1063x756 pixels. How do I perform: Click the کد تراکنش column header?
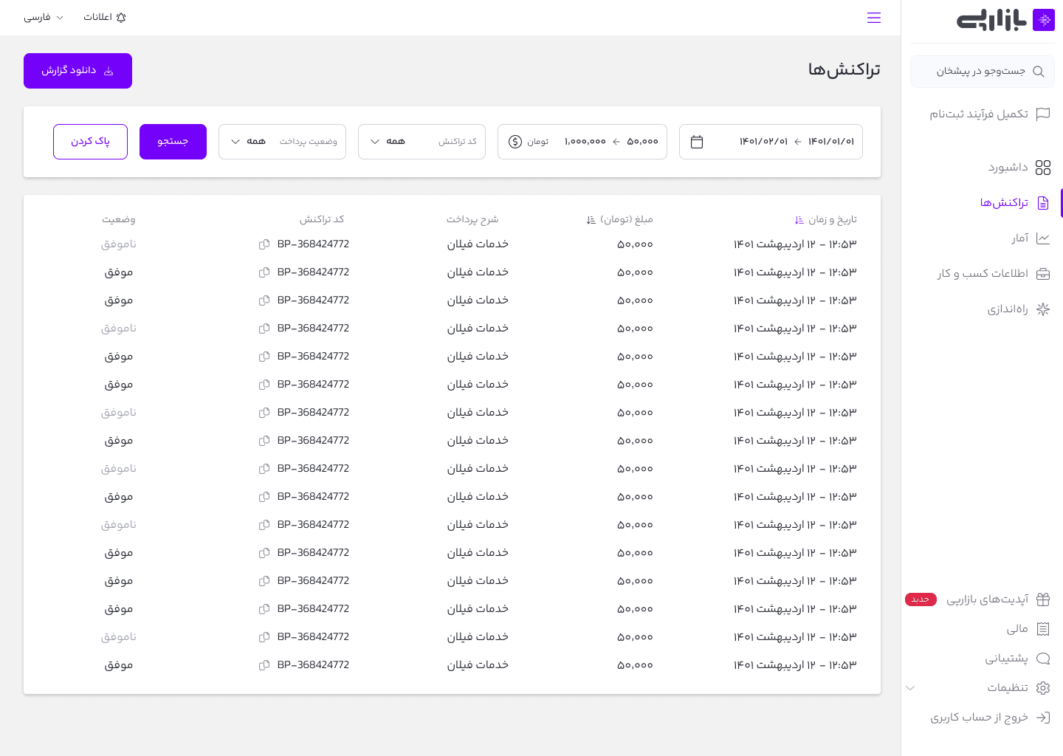click(x=322, y=220)
